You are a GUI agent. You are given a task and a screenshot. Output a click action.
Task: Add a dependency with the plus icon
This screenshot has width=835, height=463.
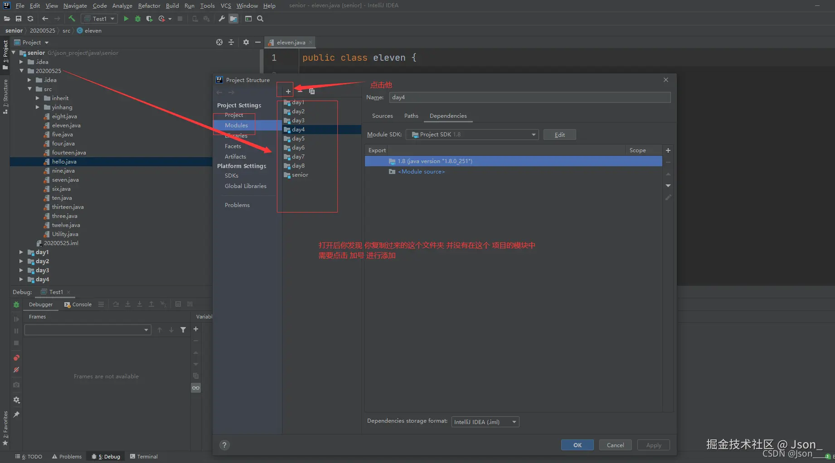pos(668,150)
